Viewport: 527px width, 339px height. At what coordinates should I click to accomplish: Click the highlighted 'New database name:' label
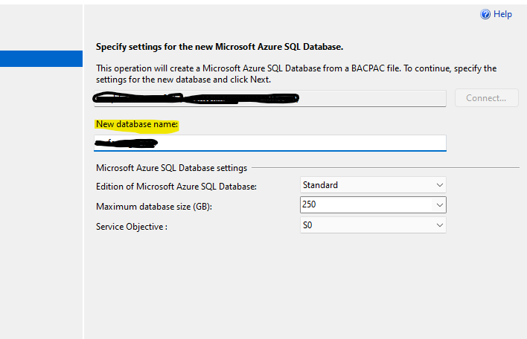[137, 124]
